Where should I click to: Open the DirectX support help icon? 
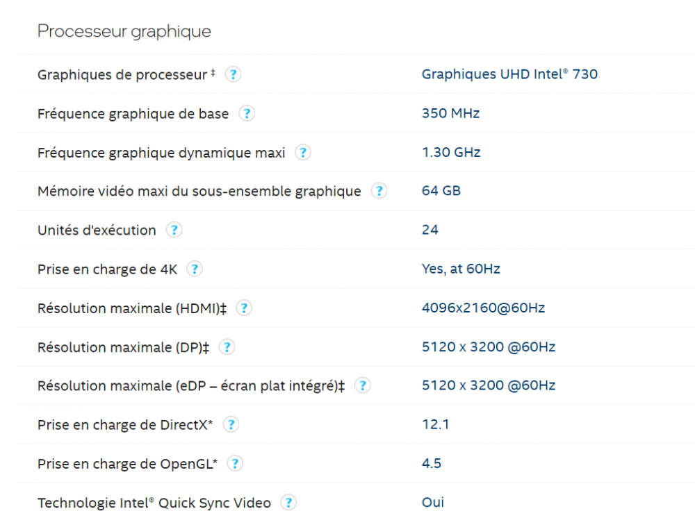pos(231,424)
